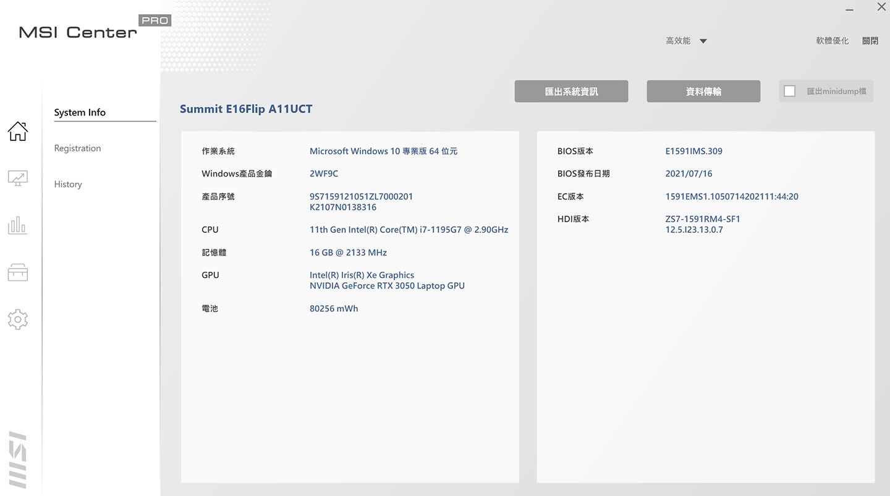Select HDI version ZS7-1591RM4-SF1

tap(703, 219)
